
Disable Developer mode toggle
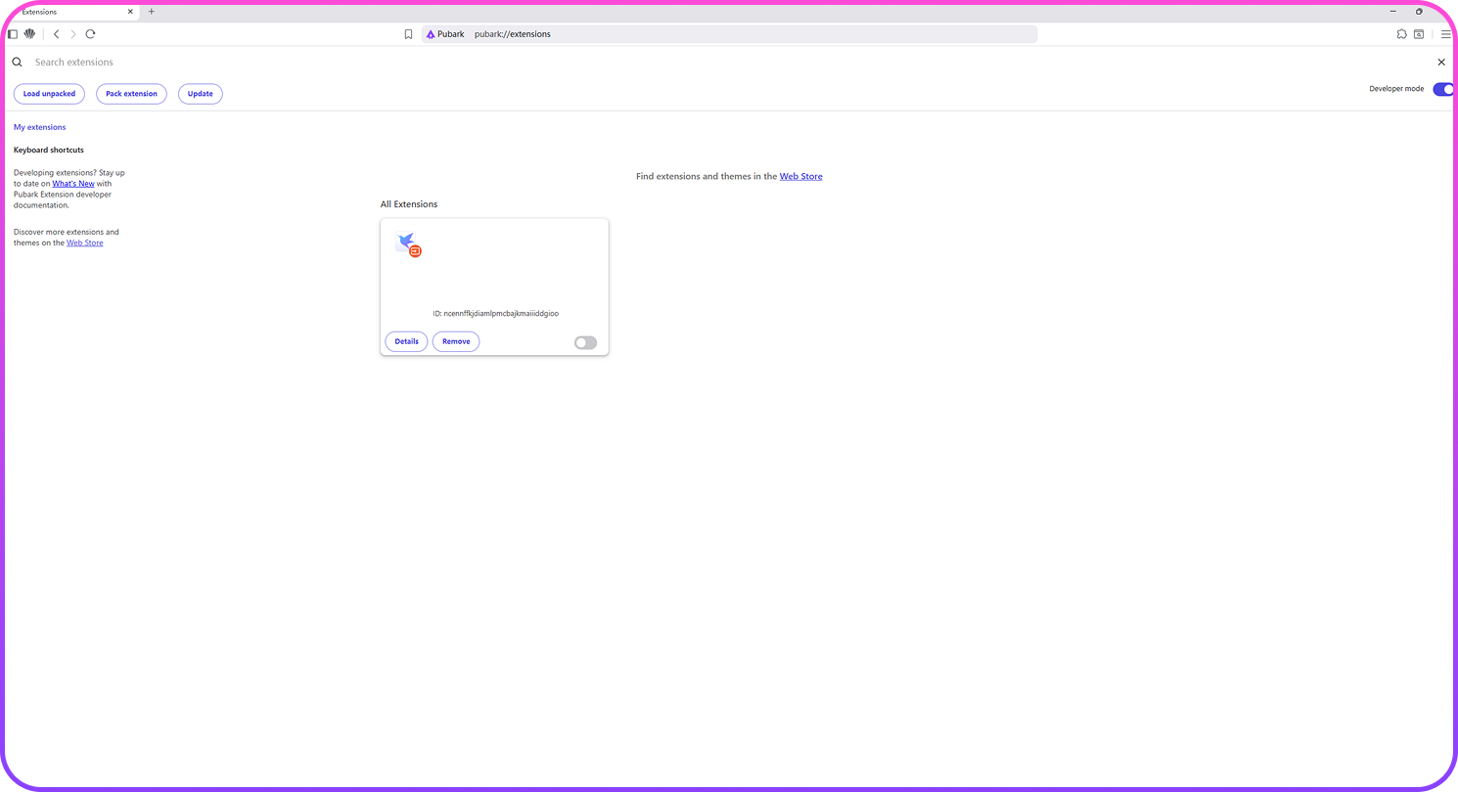(x=1442, y=89)
